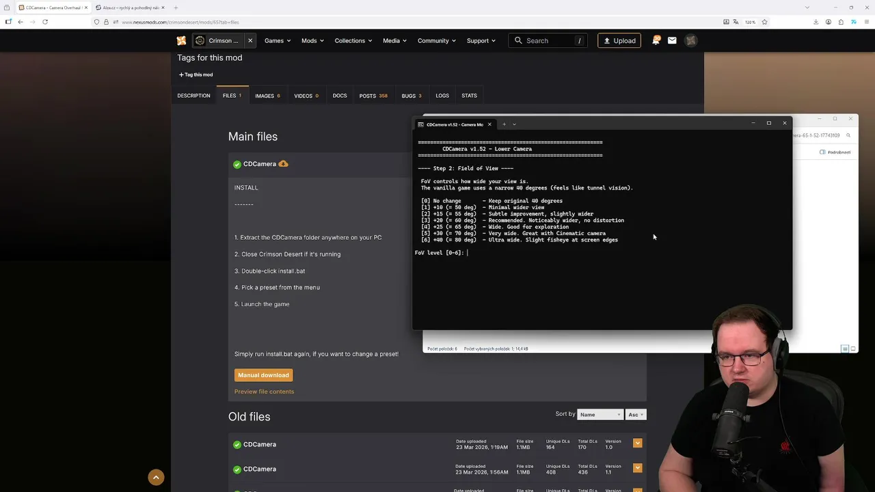Screen dimensions: 875x492
Task: Click the orange download-status icon beside CDCamera
Action: [283, 164]
